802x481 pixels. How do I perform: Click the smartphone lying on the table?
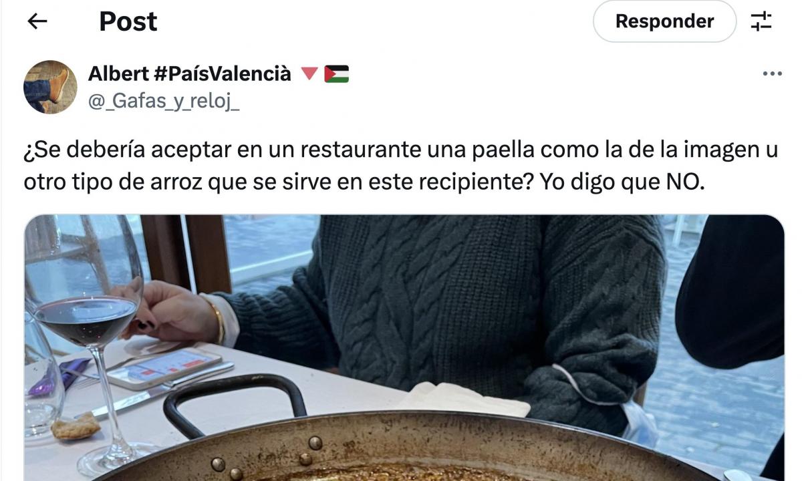(x=164, y=368)
